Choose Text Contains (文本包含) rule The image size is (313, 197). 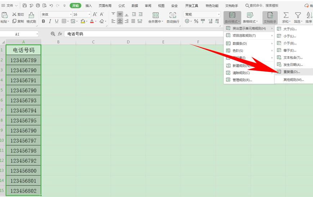294,58
